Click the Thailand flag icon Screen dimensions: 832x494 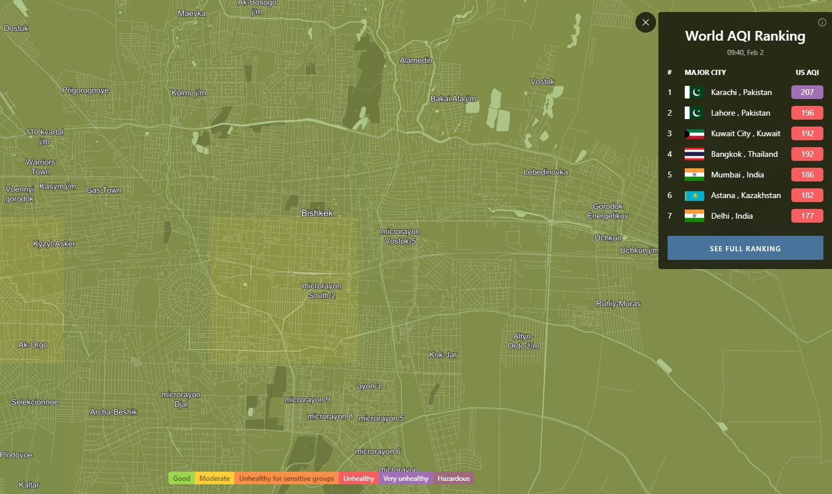pos(694,155)
